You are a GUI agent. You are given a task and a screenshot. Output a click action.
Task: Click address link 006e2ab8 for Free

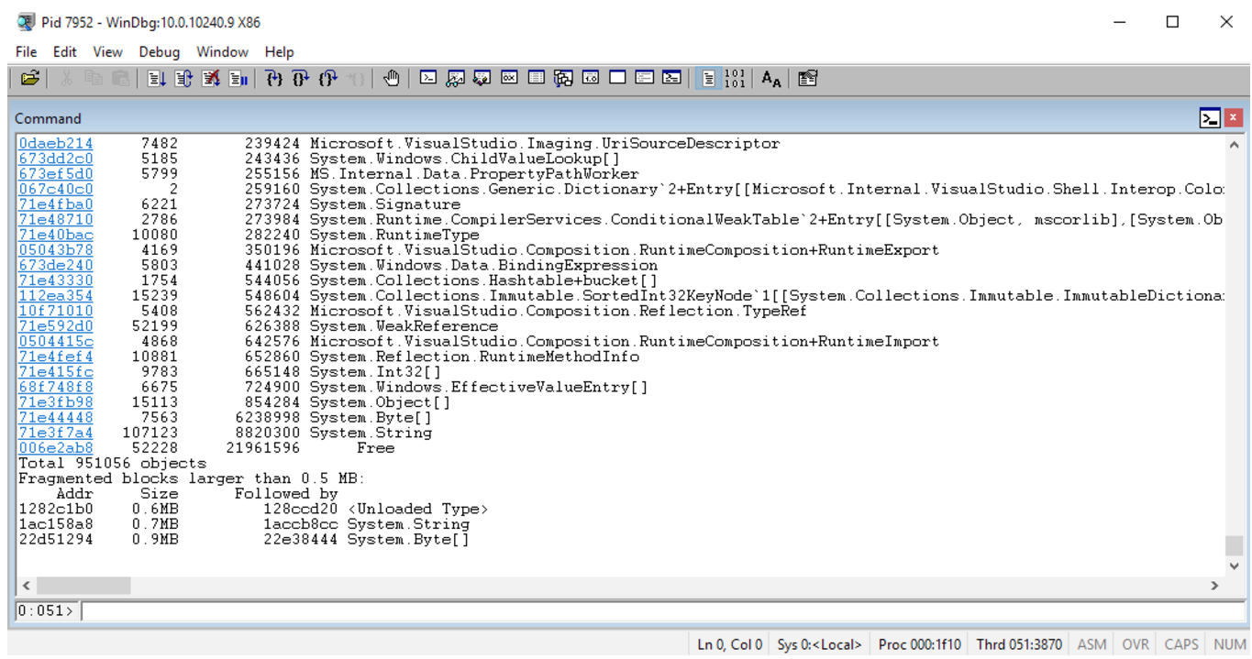56,448
